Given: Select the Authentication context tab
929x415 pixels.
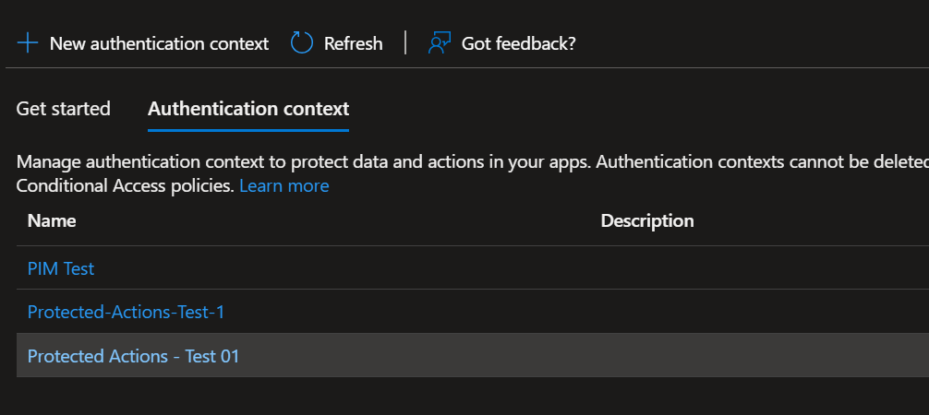Looking at the screenshot, I should [248, 109].
